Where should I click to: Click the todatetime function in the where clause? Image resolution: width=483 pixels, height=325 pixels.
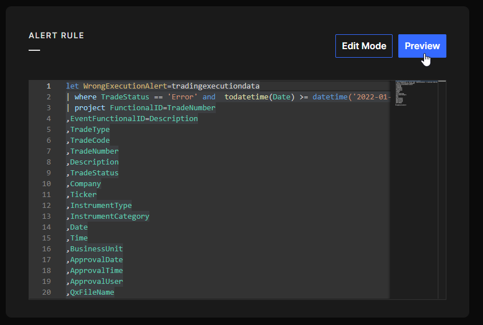(x=246, y=97)
